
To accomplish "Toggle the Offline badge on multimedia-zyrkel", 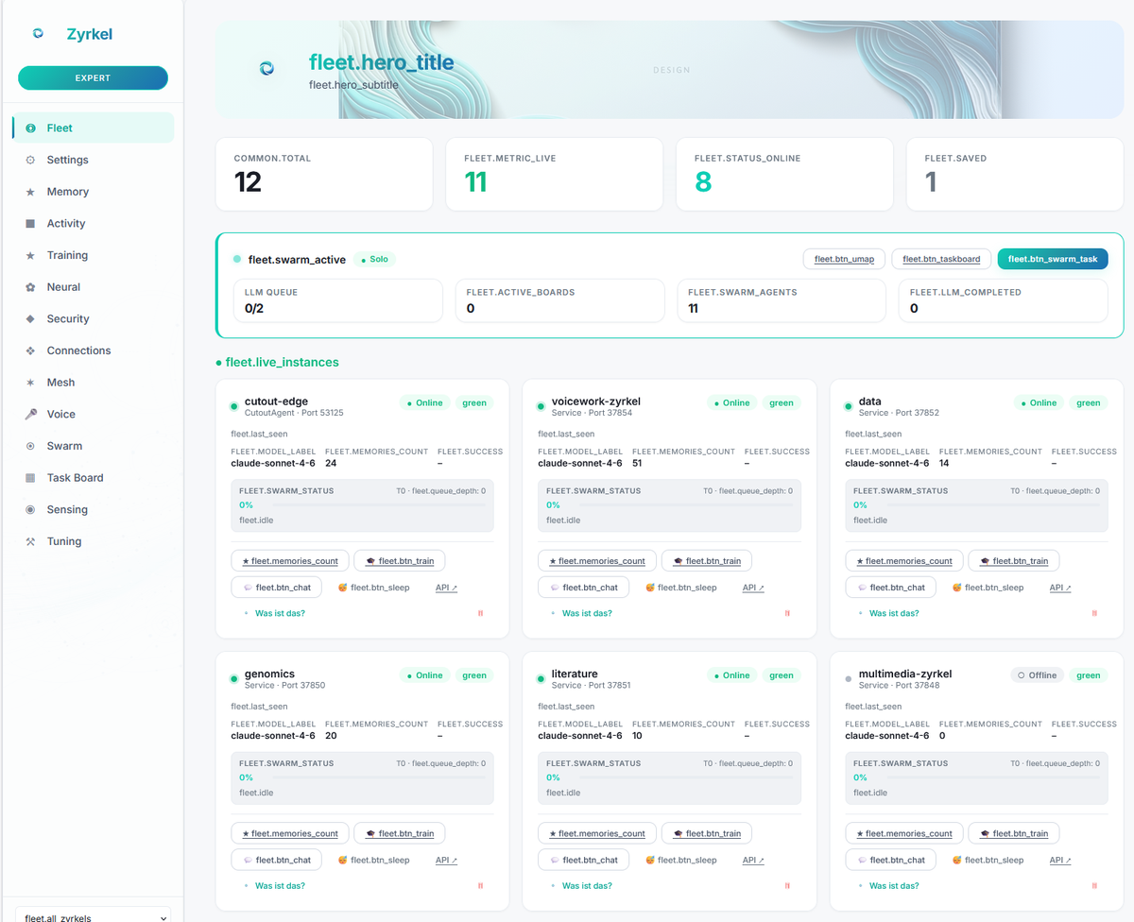I will (x=1037, y=674).
